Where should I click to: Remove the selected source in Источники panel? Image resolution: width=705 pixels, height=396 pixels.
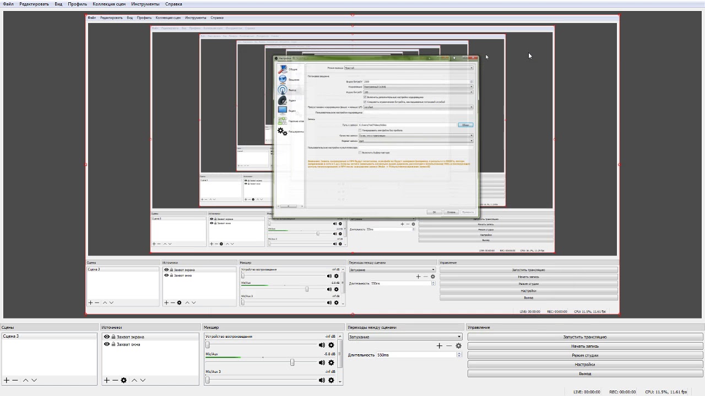[115, 380]
